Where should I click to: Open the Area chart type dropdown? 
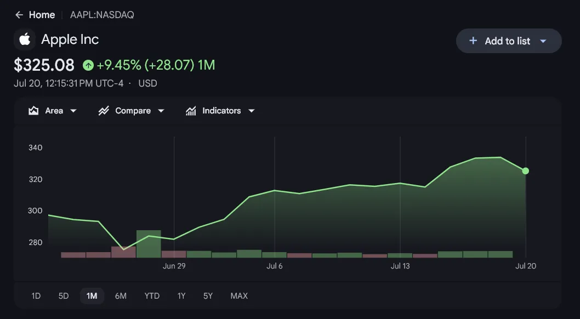tap(53, 111)
